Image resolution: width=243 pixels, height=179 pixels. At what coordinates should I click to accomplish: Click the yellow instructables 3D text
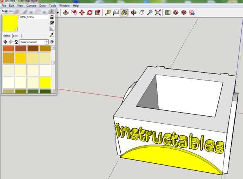tap(170, 139)
